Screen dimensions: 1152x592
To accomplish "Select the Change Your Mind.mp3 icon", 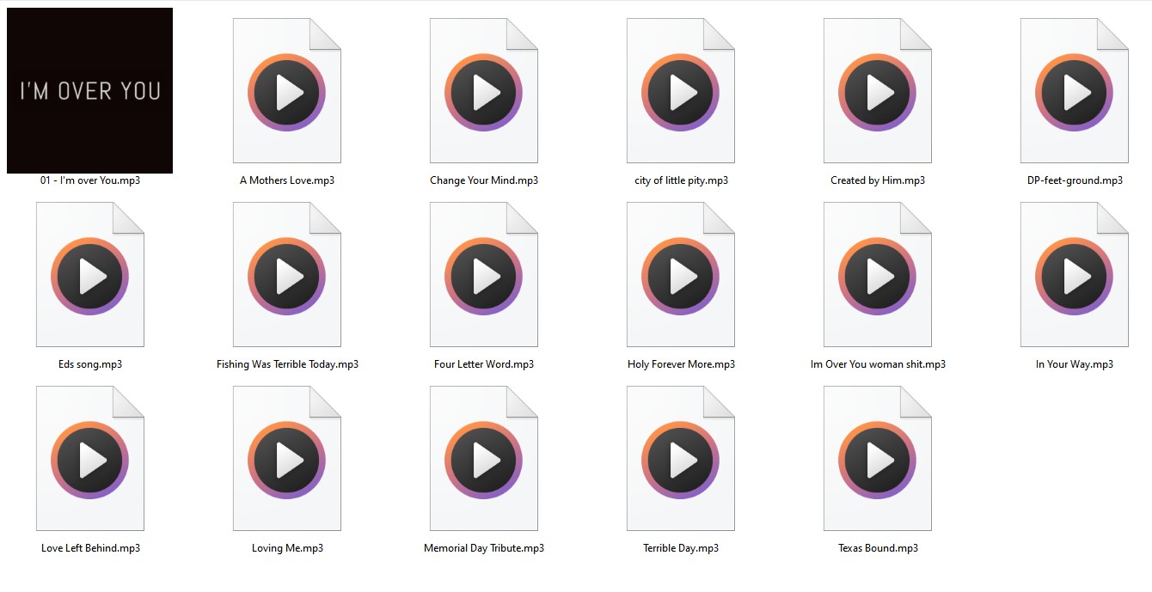I will pyautogui.click(x=484, y=91).
